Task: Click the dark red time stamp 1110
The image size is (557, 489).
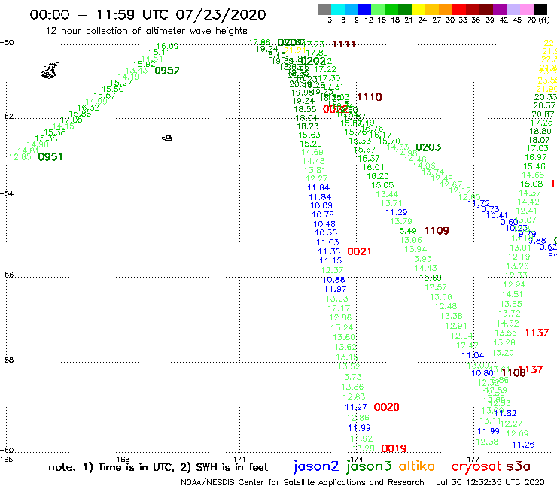Action: 370,97
